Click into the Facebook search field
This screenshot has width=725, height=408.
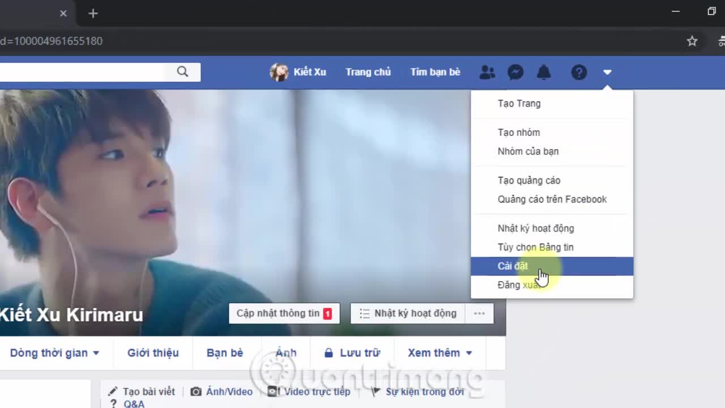tap(82, 72)
